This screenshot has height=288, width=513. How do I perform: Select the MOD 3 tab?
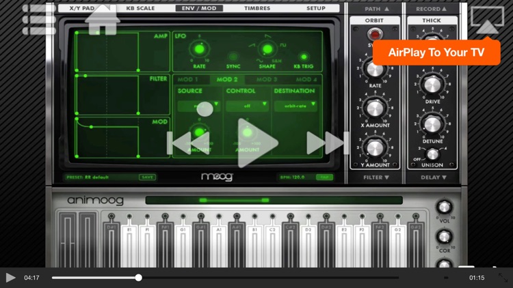click(x=267, y=79)
